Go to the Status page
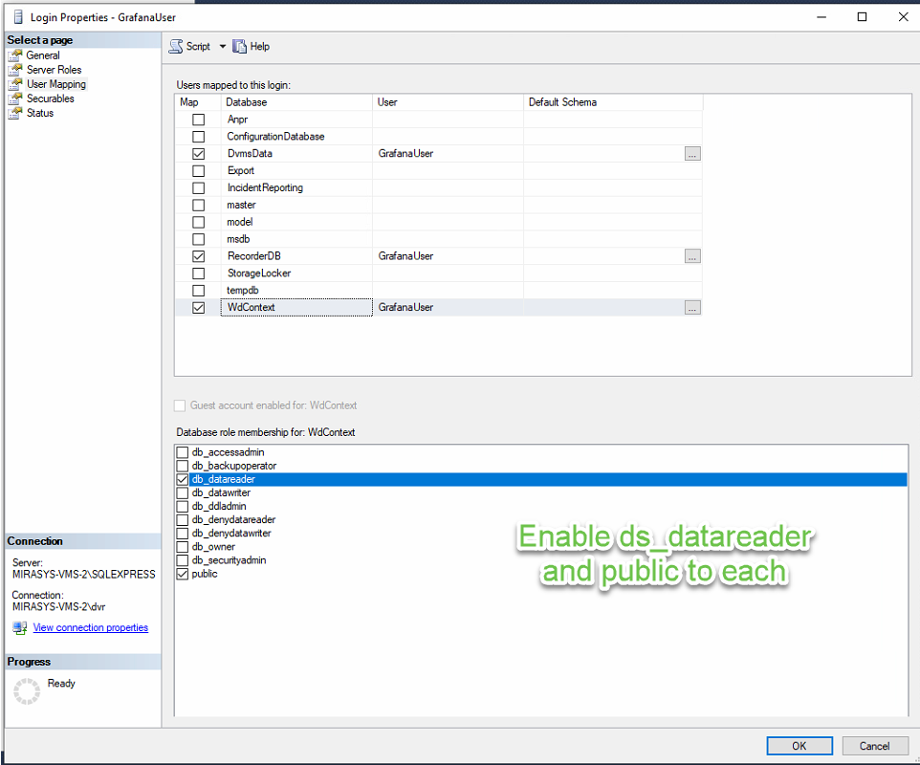 (40, 113)
